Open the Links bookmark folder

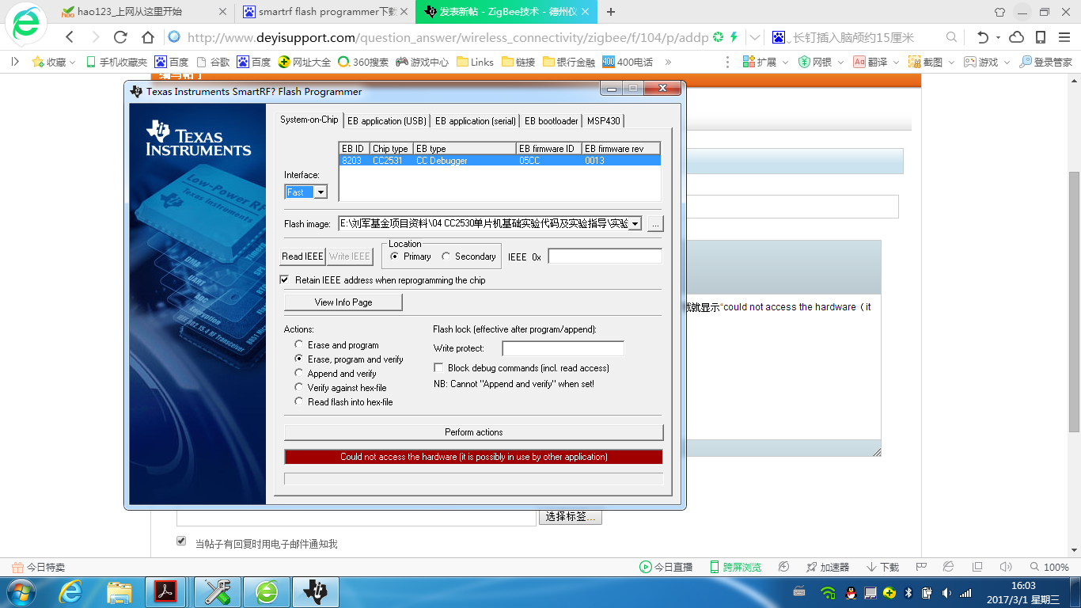tap(475, 62)
